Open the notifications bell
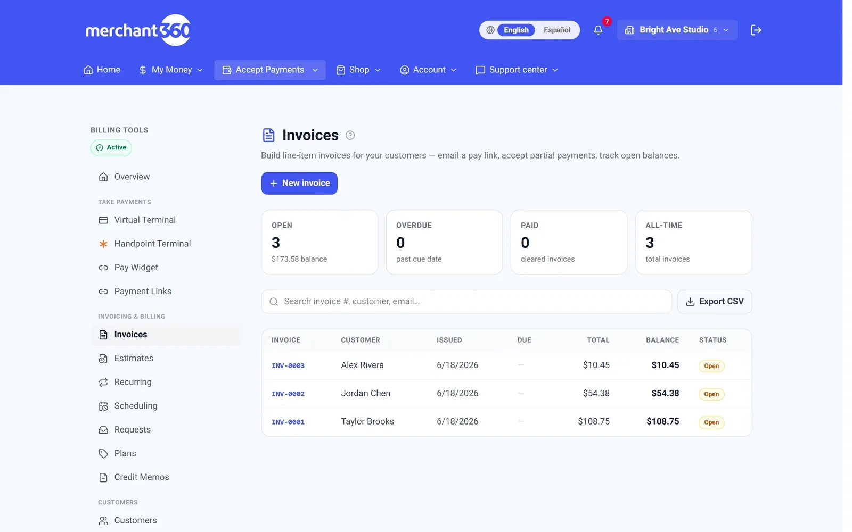The width and height of the screenshot is (852, 532). (598, 30)
